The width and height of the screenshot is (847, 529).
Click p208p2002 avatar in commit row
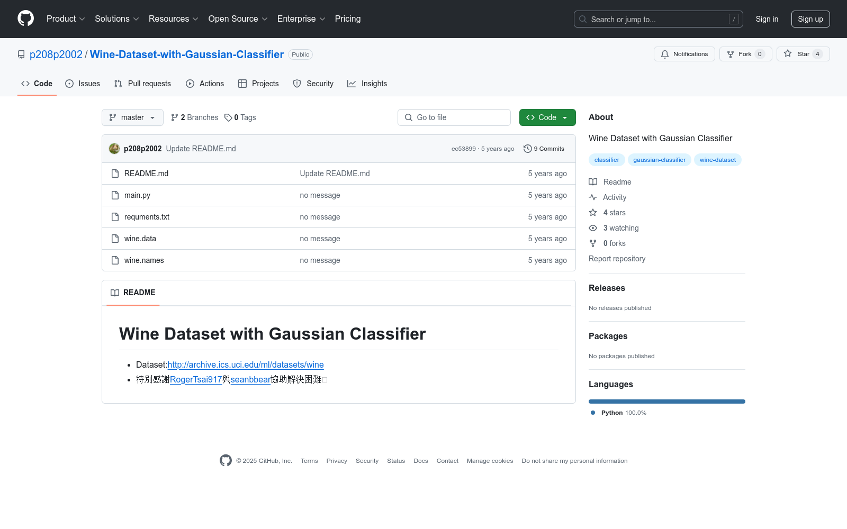point(114,149)
